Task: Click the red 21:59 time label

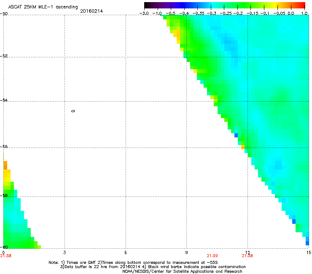Action: tap(212, 256)
